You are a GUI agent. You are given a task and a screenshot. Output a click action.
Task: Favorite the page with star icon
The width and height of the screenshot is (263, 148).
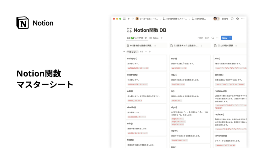pyautogui.click(x=238, y=19)
